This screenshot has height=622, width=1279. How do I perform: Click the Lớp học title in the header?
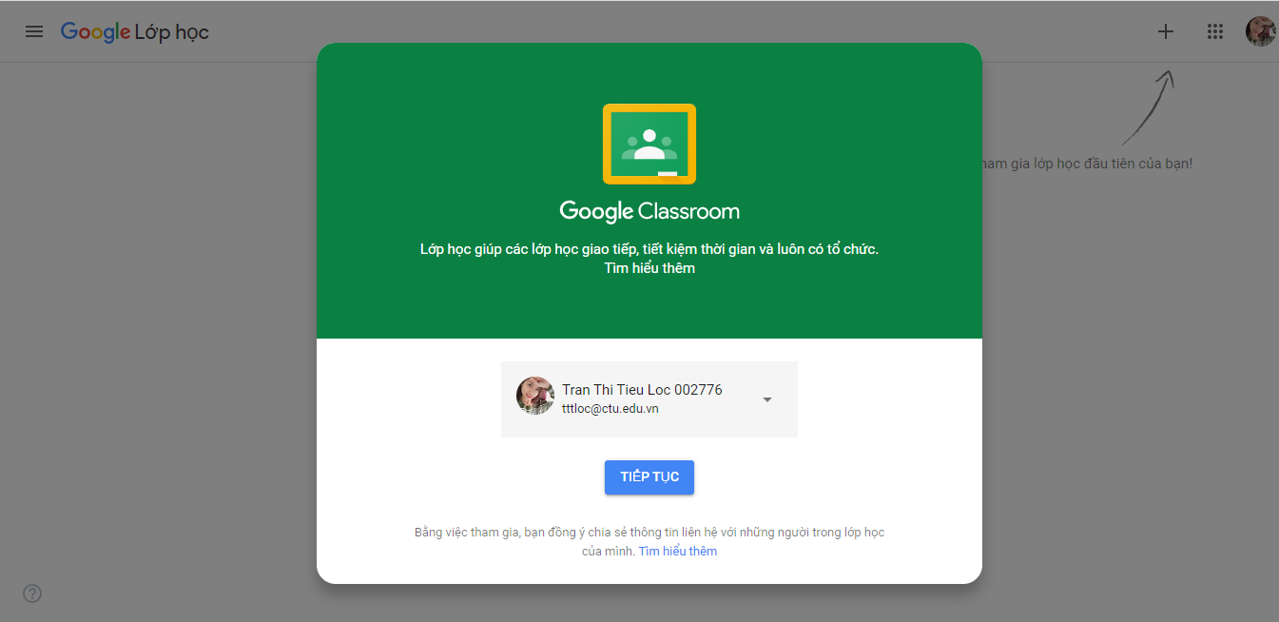pos(172,32)
